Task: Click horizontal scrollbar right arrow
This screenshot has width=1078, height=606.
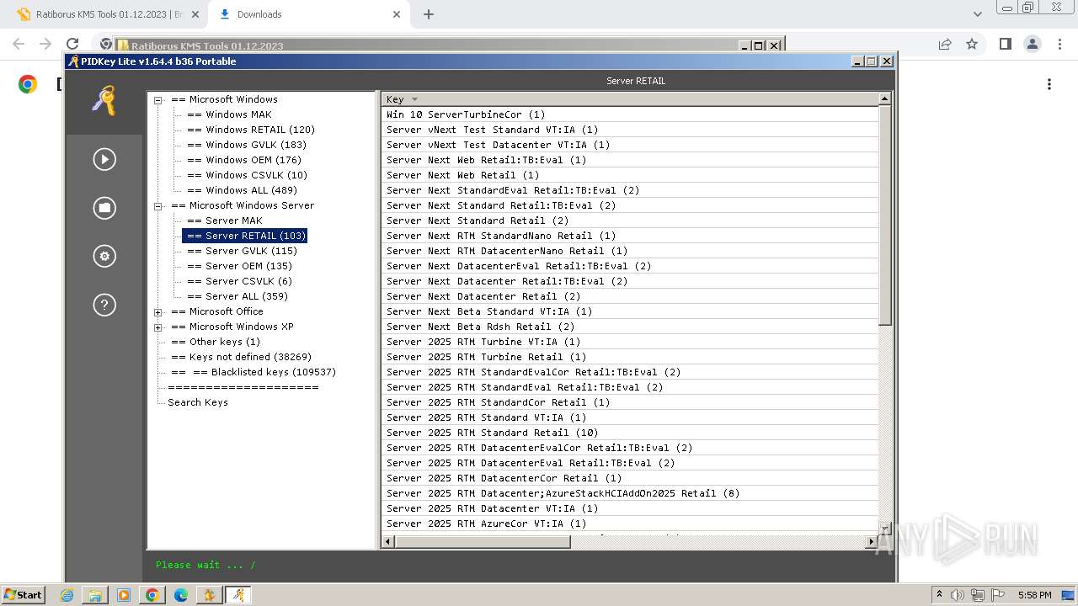Action: point(871,542)
